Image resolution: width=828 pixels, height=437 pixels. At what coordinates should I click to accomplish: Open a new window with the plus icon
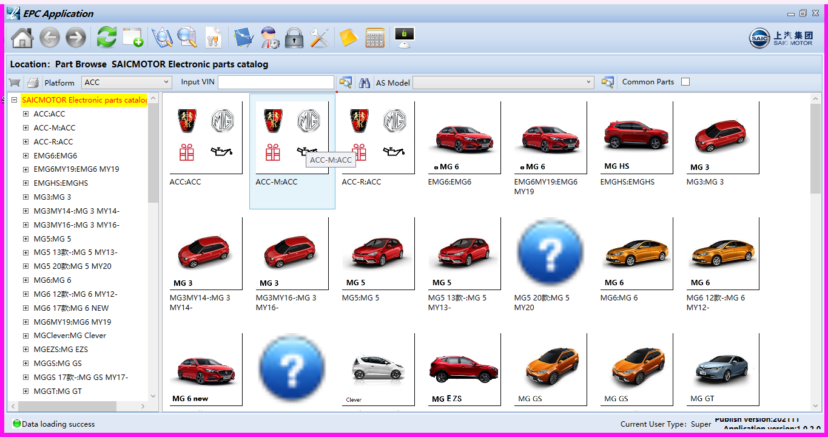132,38
